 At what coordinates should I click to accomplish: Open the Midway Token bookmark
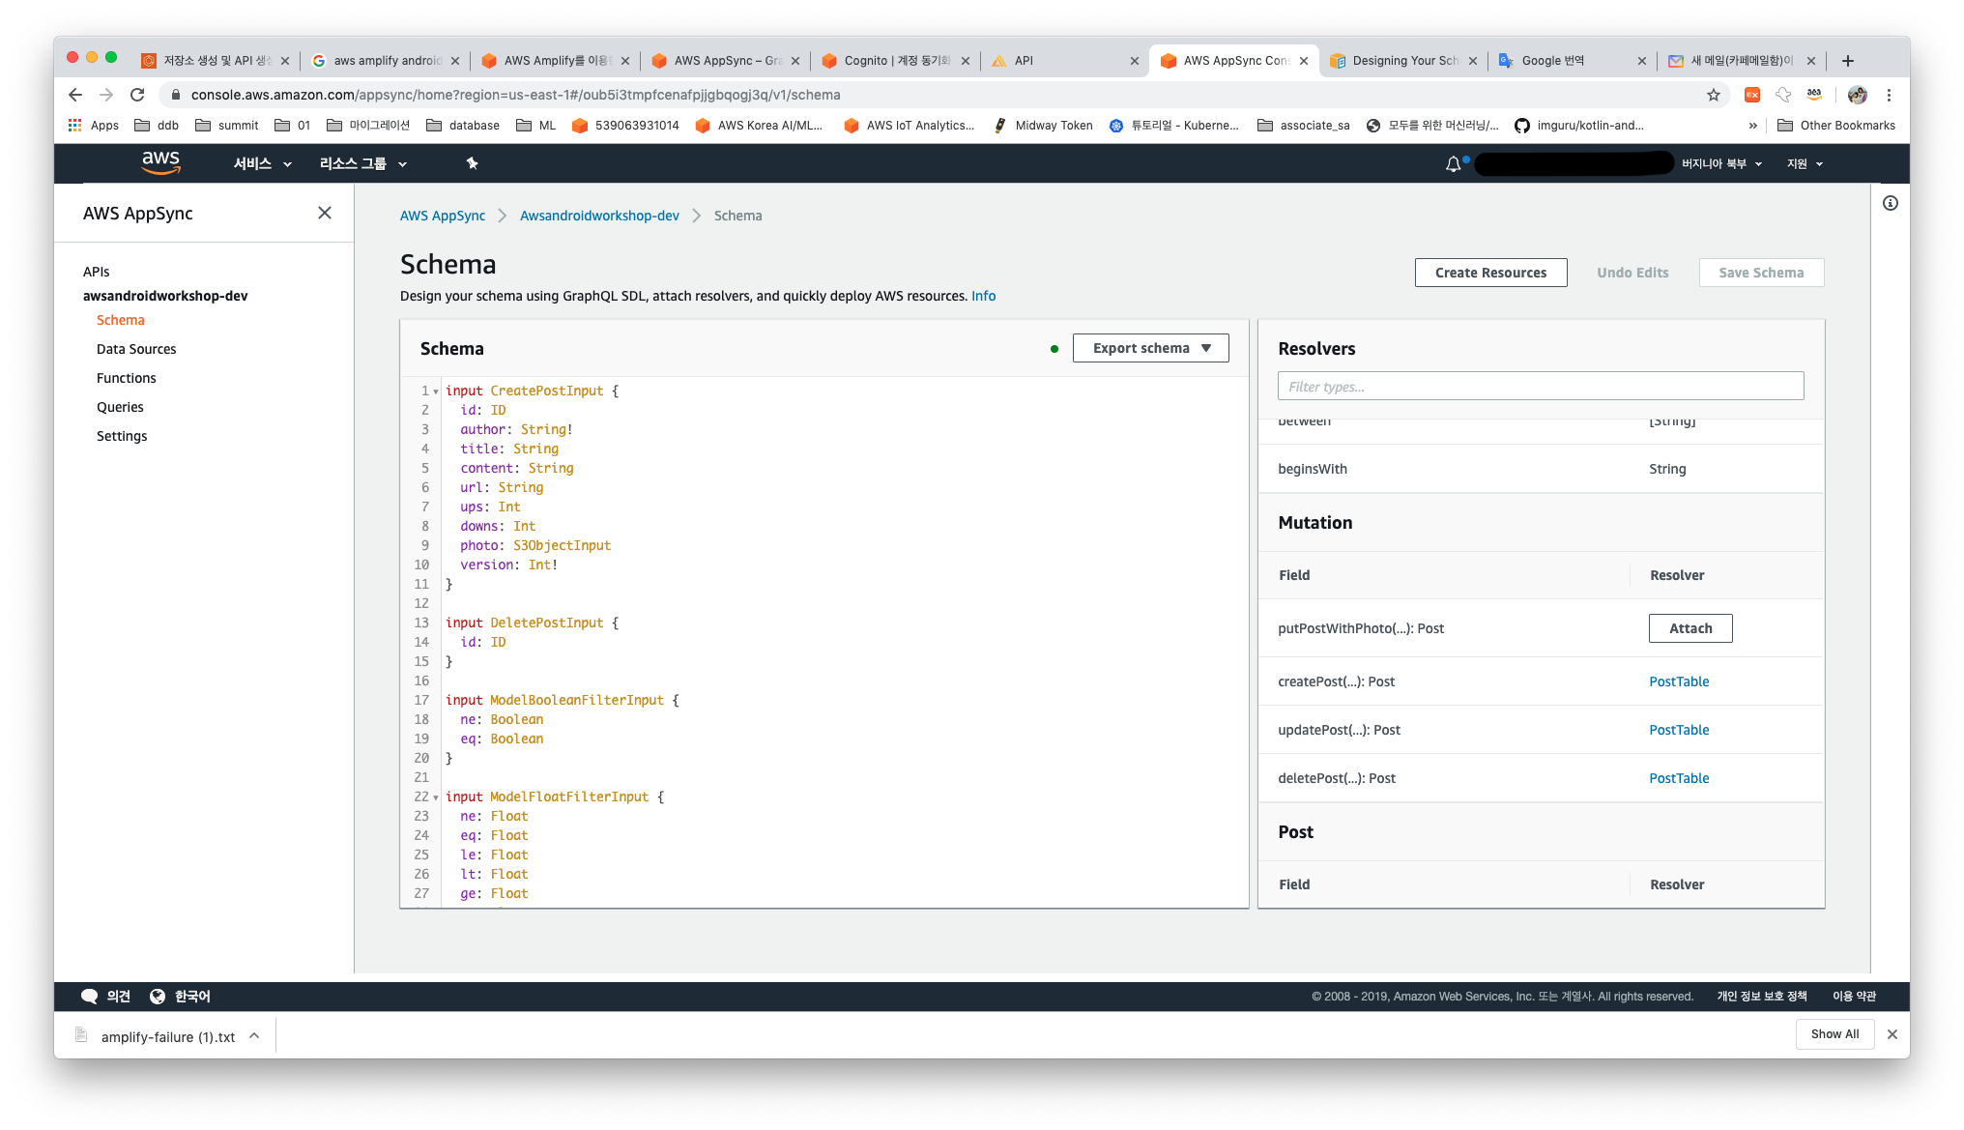point(1043,126)
